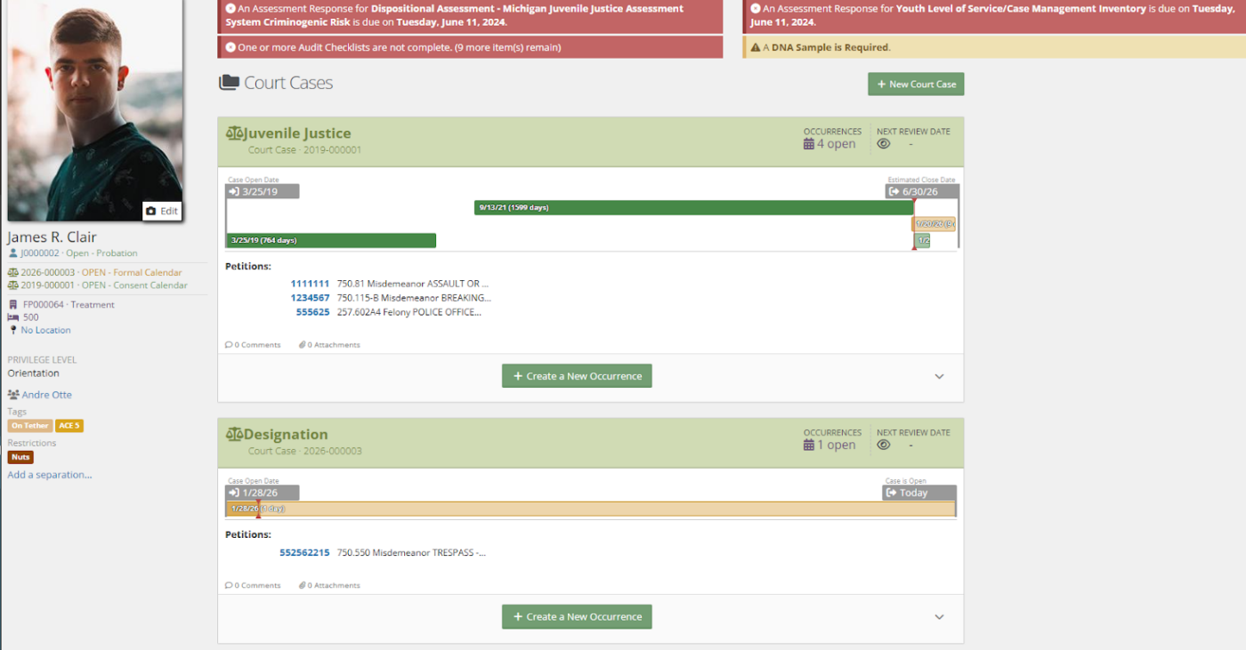Expand the Designation case chevron
The width and height of the screenshot is (1246, 650).
tap(939, 616)
